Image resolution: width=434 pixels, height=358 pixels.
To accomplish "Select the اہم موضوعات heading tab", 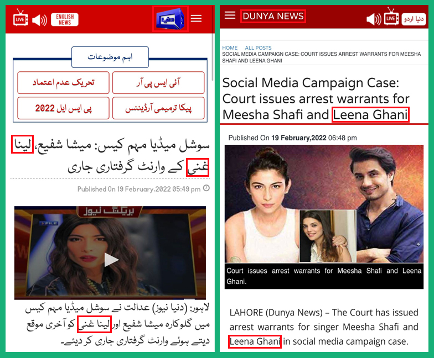I will point(110,57).
